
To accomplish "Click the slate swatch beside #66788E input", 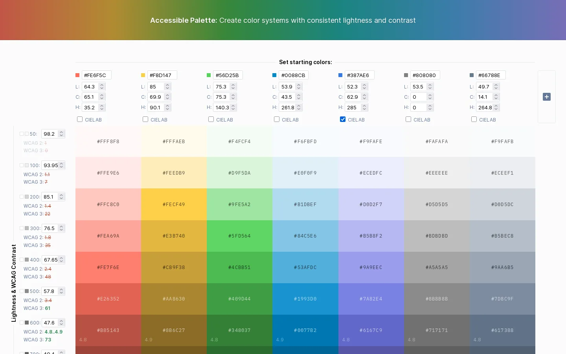I will pos(472,75).
